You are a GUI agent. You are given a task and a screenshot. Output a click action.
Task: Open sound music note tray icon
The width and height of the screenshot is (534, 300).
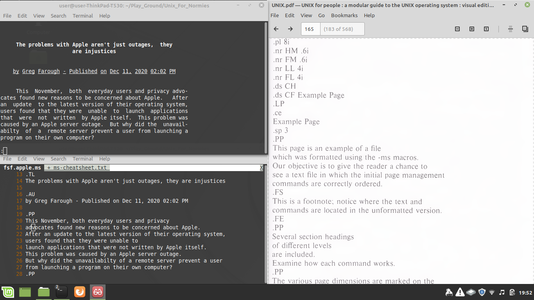tap(502, 292)
